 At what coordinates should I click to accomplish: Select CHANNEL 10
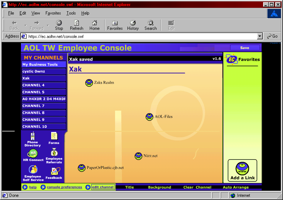coord(44,127)
